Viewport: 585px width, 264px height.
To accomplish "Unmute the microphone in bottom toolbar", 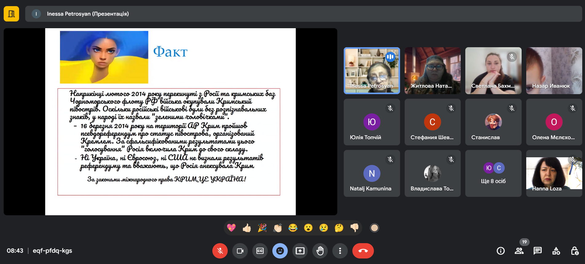I will tap(220, 251).
